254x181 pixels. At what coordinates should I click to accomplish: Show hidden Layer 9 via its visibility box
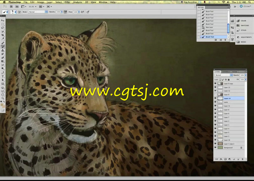click(x=215, y=94)
